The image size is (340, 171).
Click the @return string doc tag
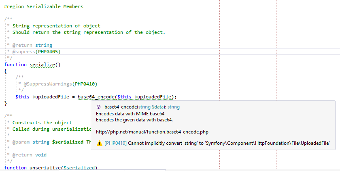click(32, 45)
